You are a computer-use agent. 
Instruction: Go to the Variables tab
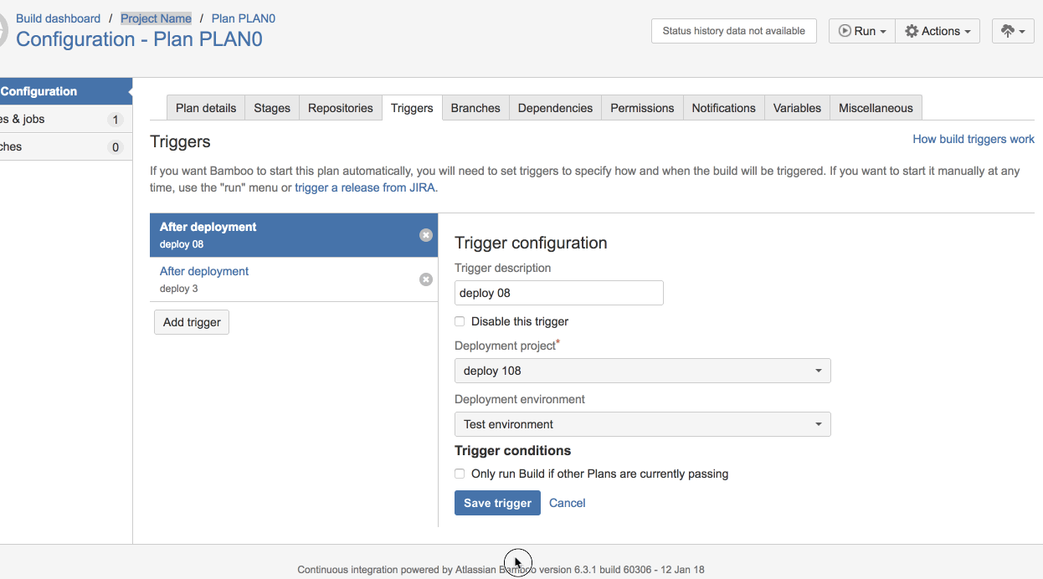[797, 108]
